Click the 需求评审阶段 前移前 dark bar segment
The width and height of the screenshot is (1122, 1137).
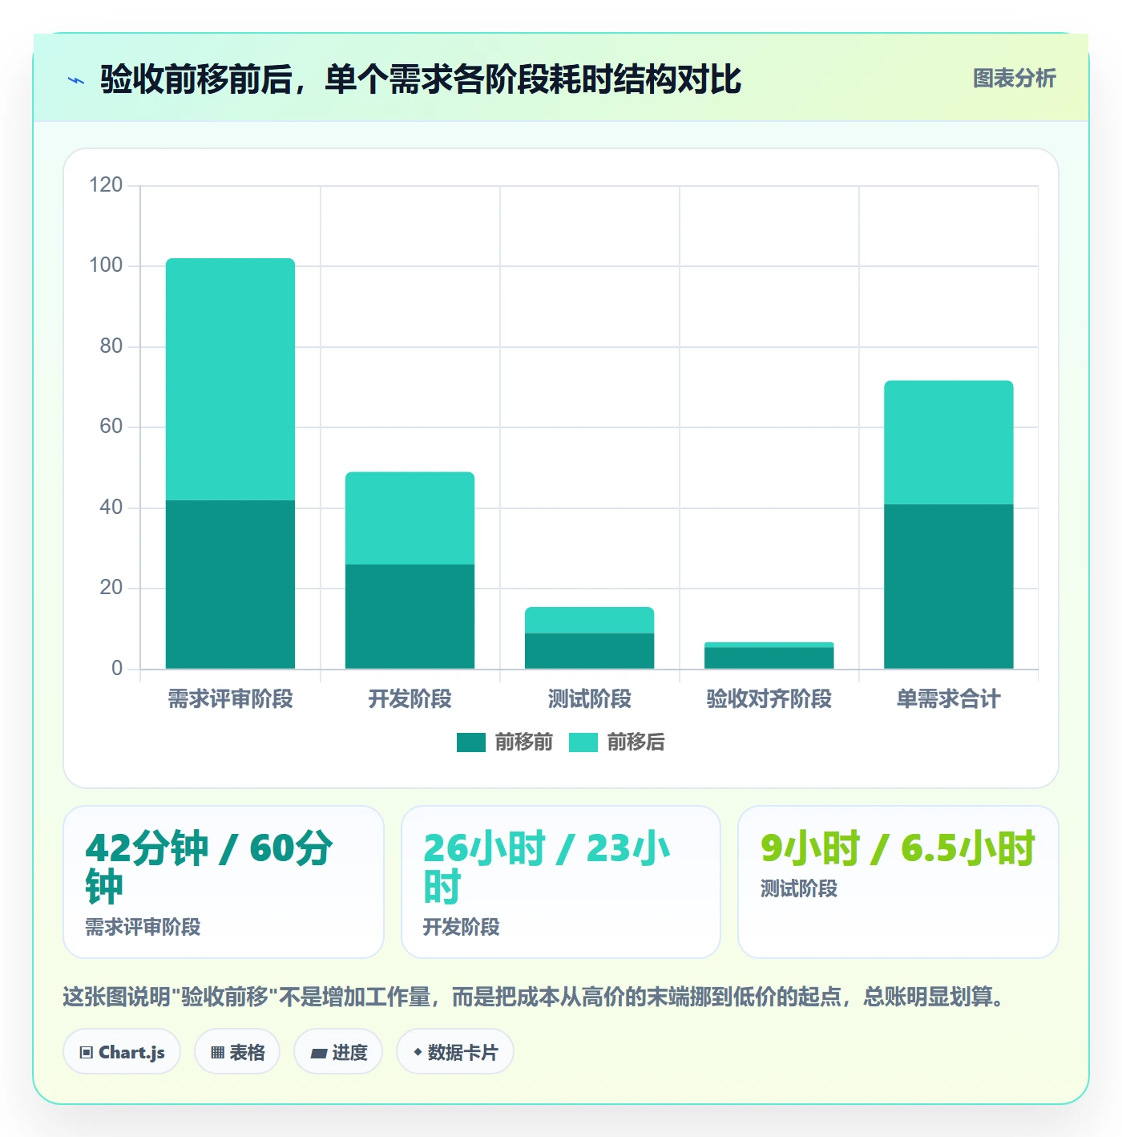tap(230, 585)
